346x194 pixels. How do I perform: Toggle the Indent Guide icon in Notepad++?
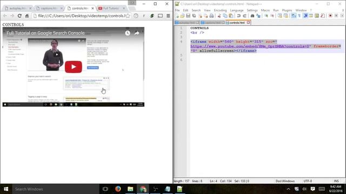pos(305,16)
